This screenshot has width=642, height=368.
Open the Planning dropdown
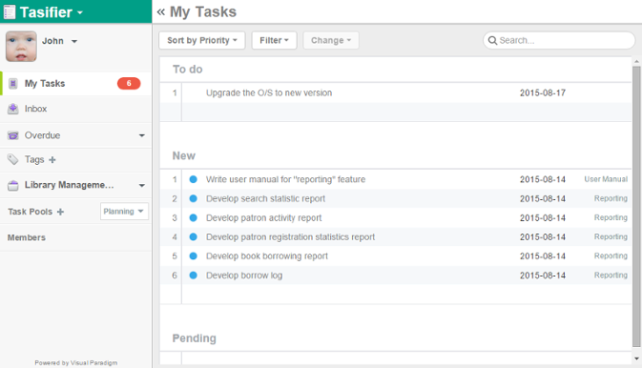pos(124,212)
